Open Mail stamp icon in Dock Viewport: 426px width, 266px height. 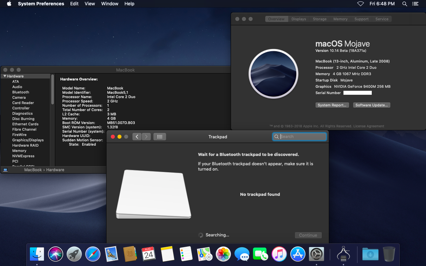111,254
